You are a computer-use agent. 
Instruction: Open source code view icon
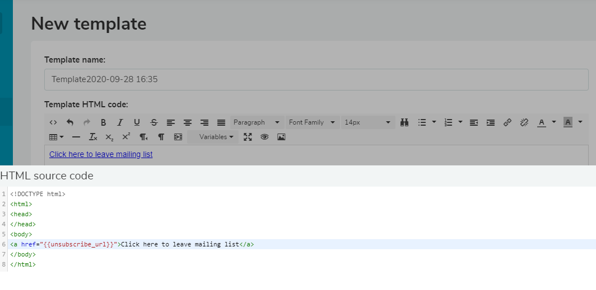pyautogui.click(x=53, y=122)
